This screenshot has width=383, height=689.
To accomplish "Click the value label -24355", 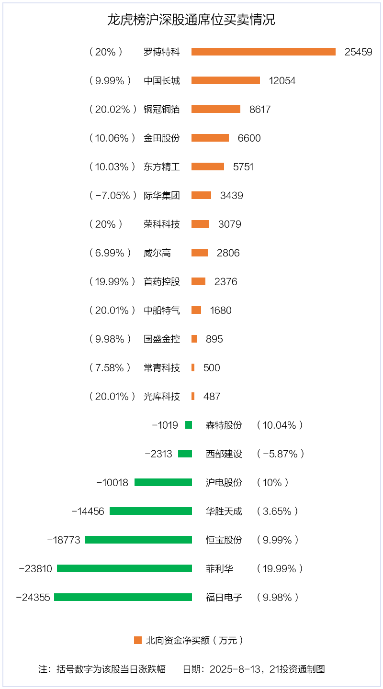I will pyautogui.click(x=33, y=597).
